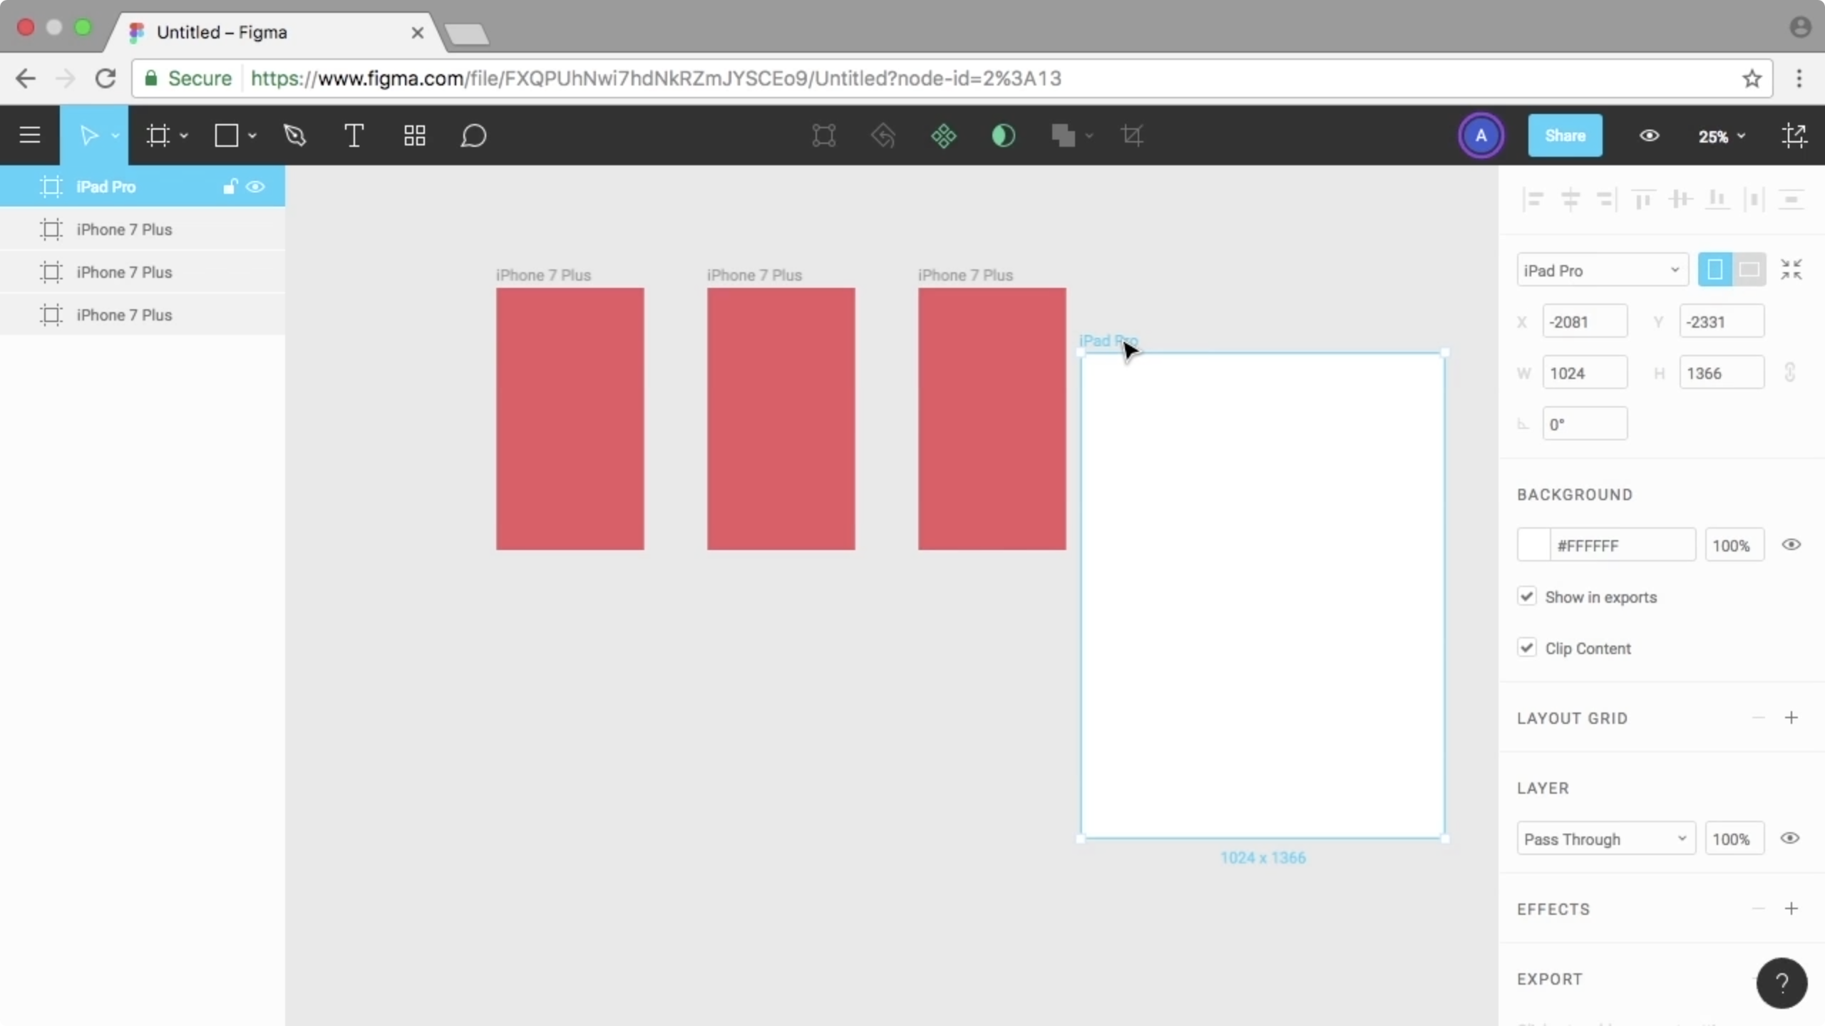Screen dimensions: 1825x1026
Task: Click the Boolean Union operation icon
Action: (1063, 135)
